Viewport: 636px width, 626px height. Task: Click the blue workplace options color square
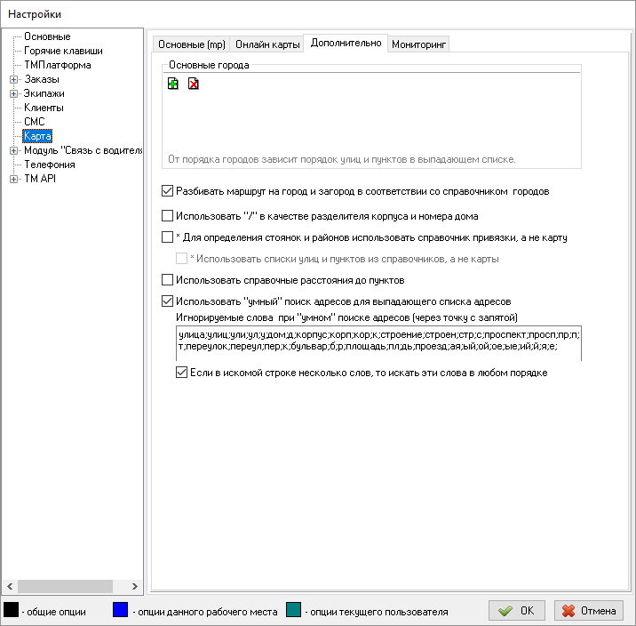(x=121, y=611)
